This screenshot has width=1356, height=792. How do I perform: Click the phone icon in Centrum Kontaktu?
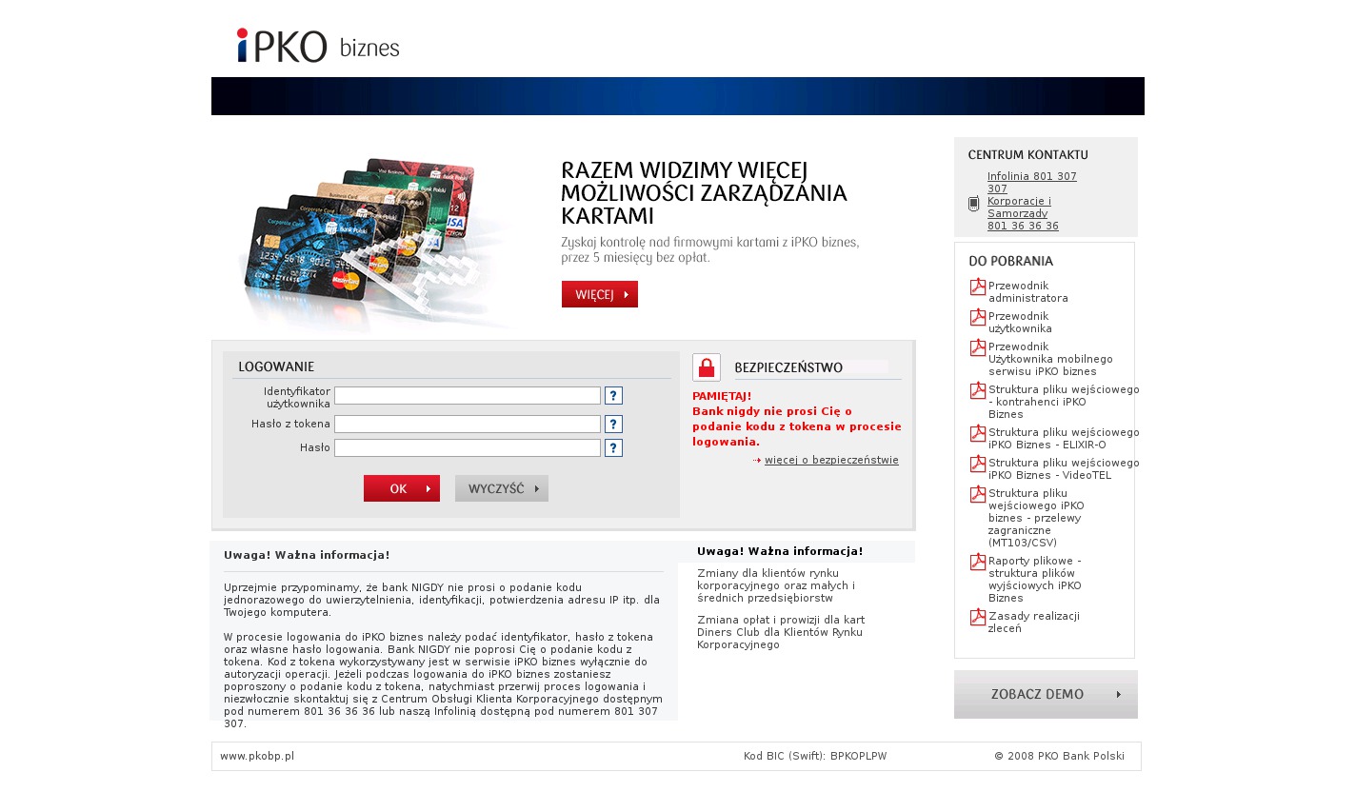(x=973, y=204)
